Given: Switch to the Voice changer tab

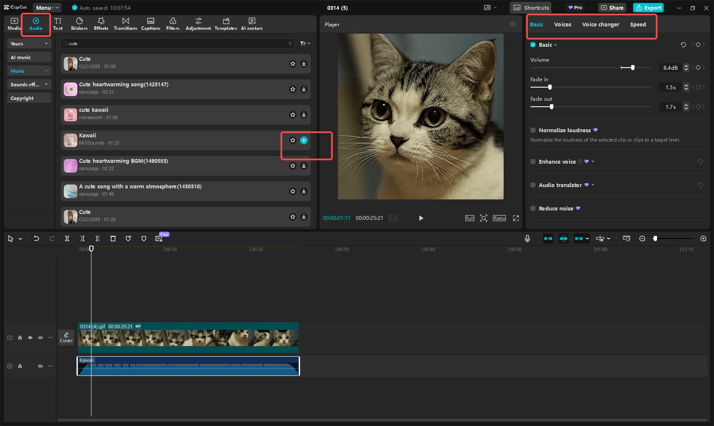Looking at the screenshot, I should pyautogui.click(x=601, y=24).
